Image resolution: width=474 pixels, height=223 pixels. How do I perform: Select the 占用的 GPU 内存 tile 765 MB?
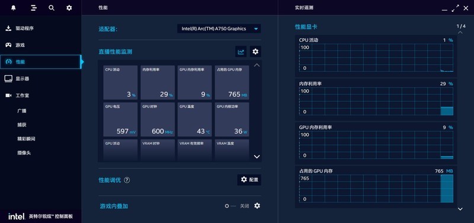[232, 82]
